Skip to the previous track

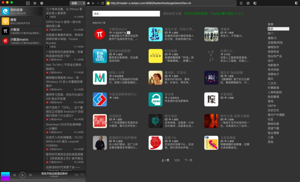pos(14,175)
